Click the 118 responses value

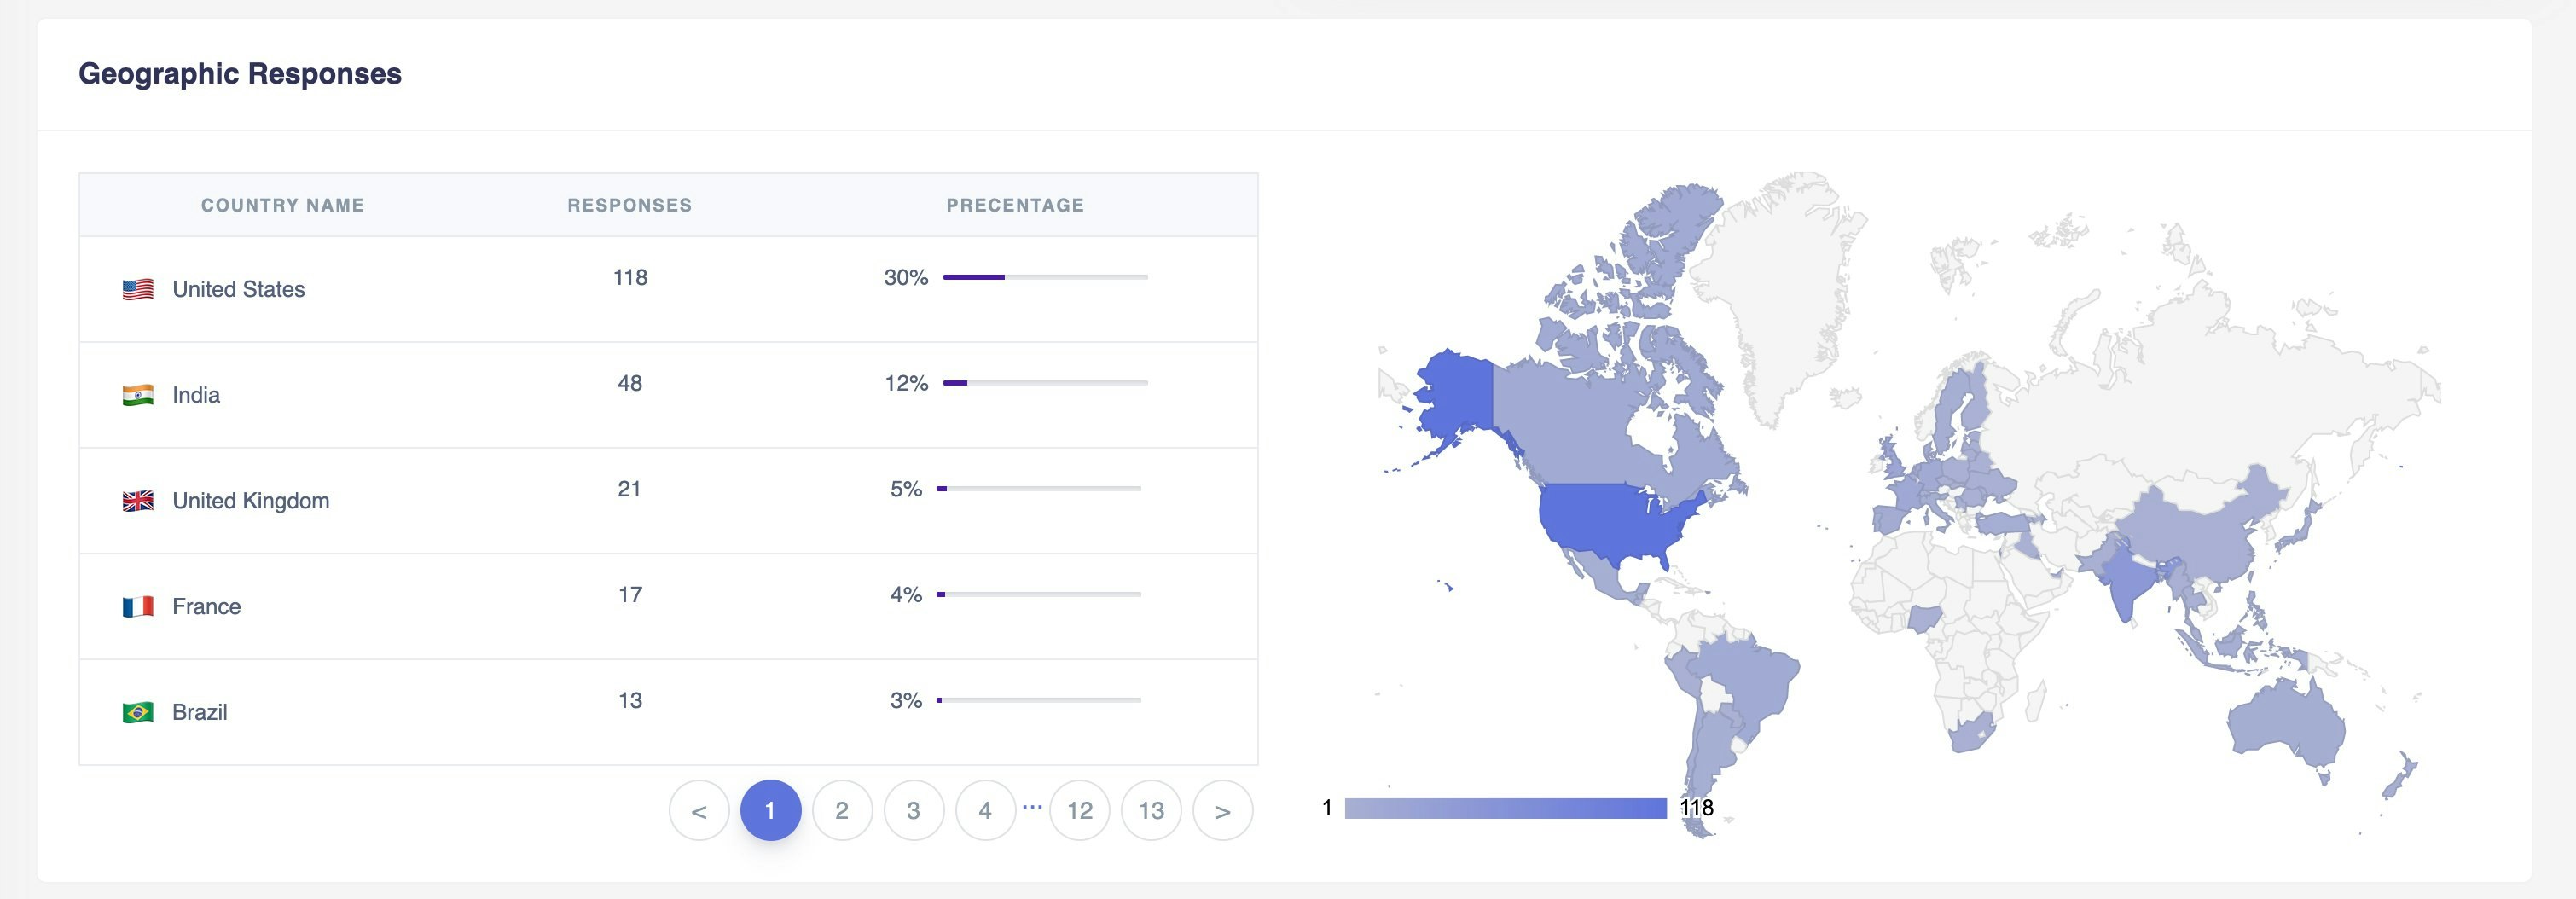pyautogui.click(x=630, y=277)
